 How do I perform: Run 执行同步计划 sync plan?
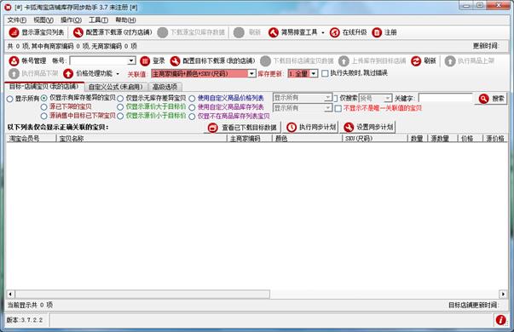click(311, 128)
